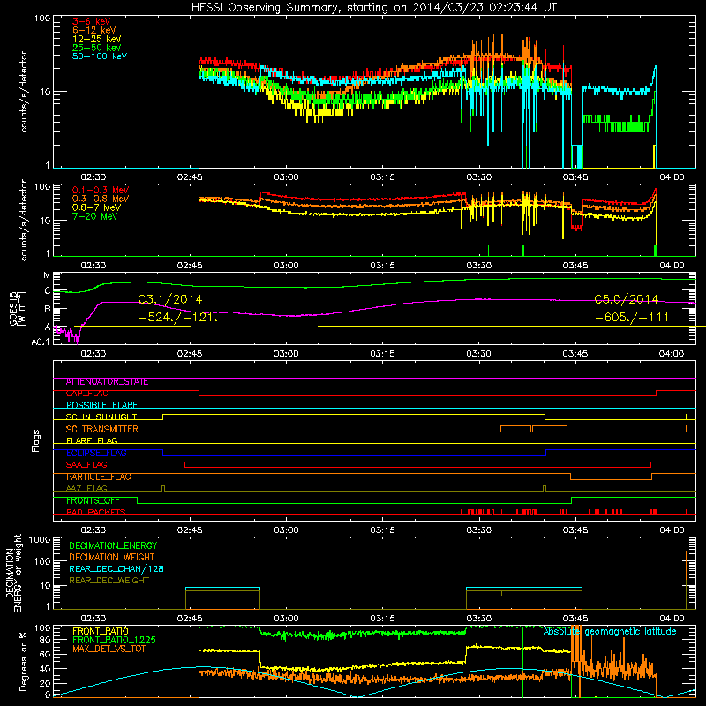Screen dimensions: 706x706
Task: Click the REAR_DEC_WEIGHT legend label
Action: pyautogui.click(x=109, y=581)
